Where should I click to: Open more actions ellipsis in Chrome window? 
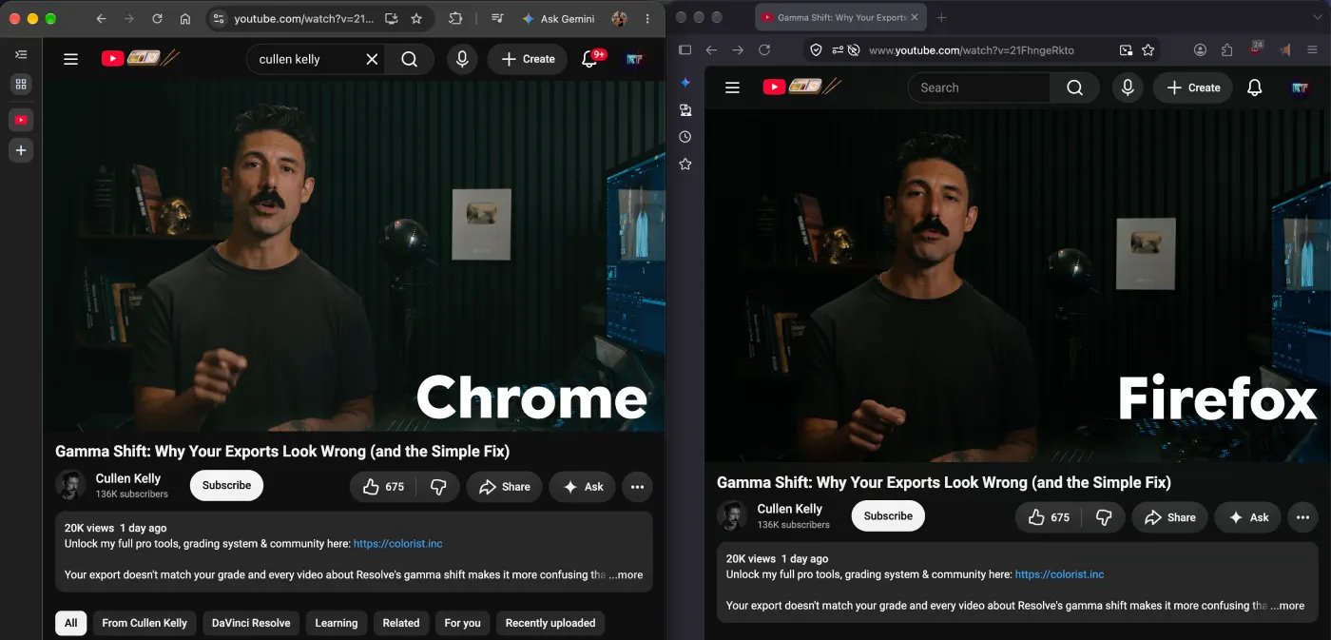click(x=637, y=486)
